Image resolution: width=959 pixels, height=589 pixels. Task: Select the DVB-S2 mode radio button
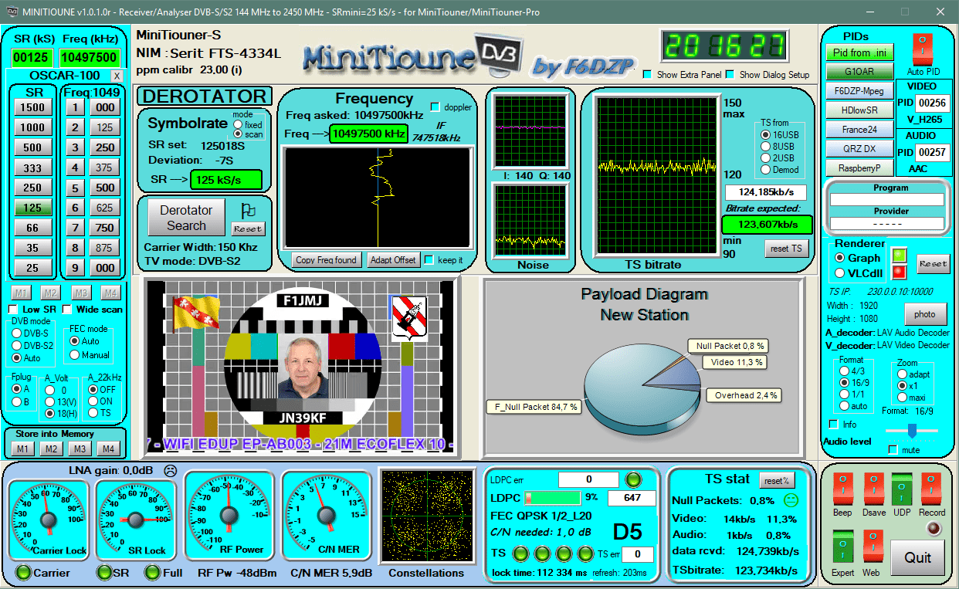[16, 346]
